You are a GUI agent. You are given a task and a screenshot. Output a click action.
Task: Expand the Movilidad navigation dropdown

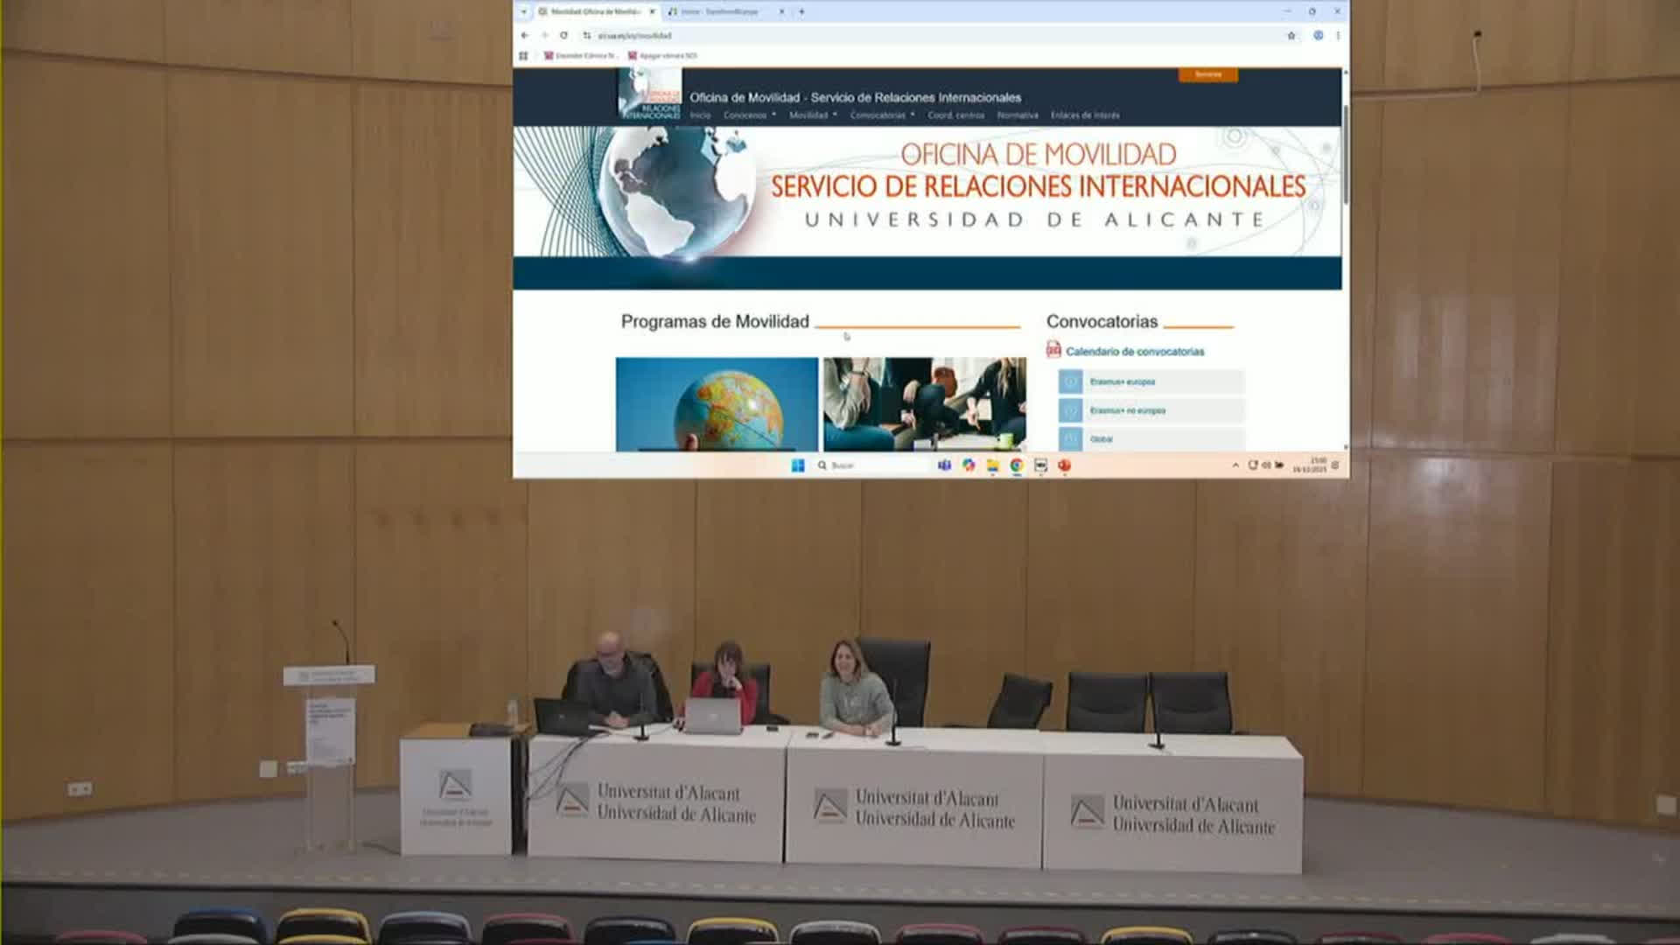(813, 115)
